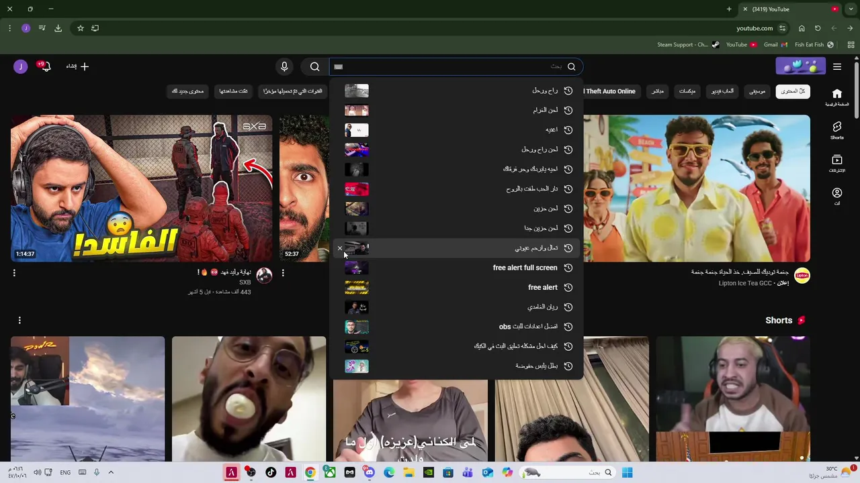Open Windows Start button in taskbar
860x483 pixels.
[627, 472]
